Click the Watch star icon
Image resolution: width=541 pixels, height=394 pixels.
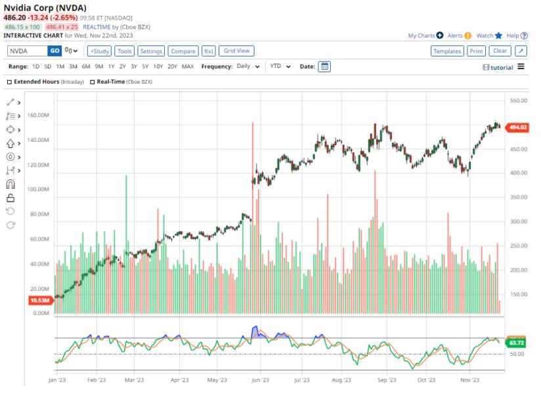(x=498, y=35)
